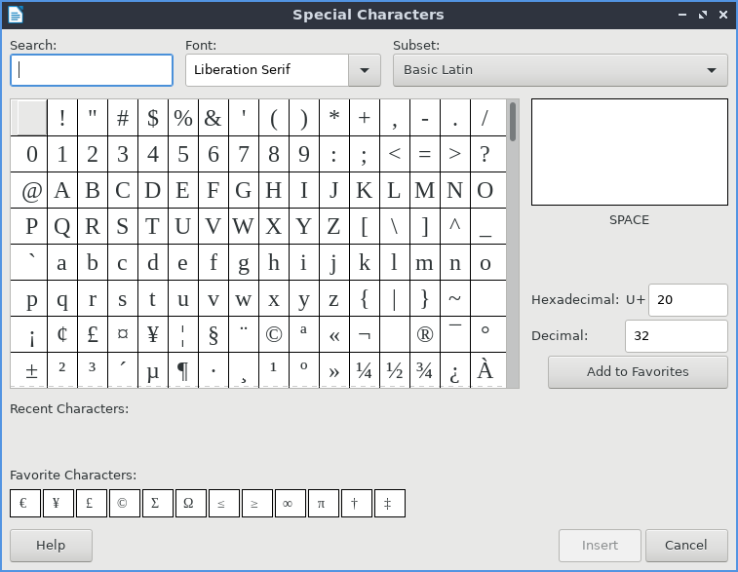The image size is (738, 572).
Task: Select the registered trademark symbol in grid
Action: click(424, 334)
